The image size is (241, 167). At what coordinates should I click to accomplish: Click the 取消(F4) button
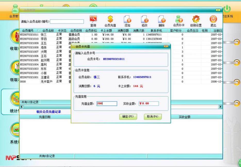pyautogui.click(x=153, y=117)
